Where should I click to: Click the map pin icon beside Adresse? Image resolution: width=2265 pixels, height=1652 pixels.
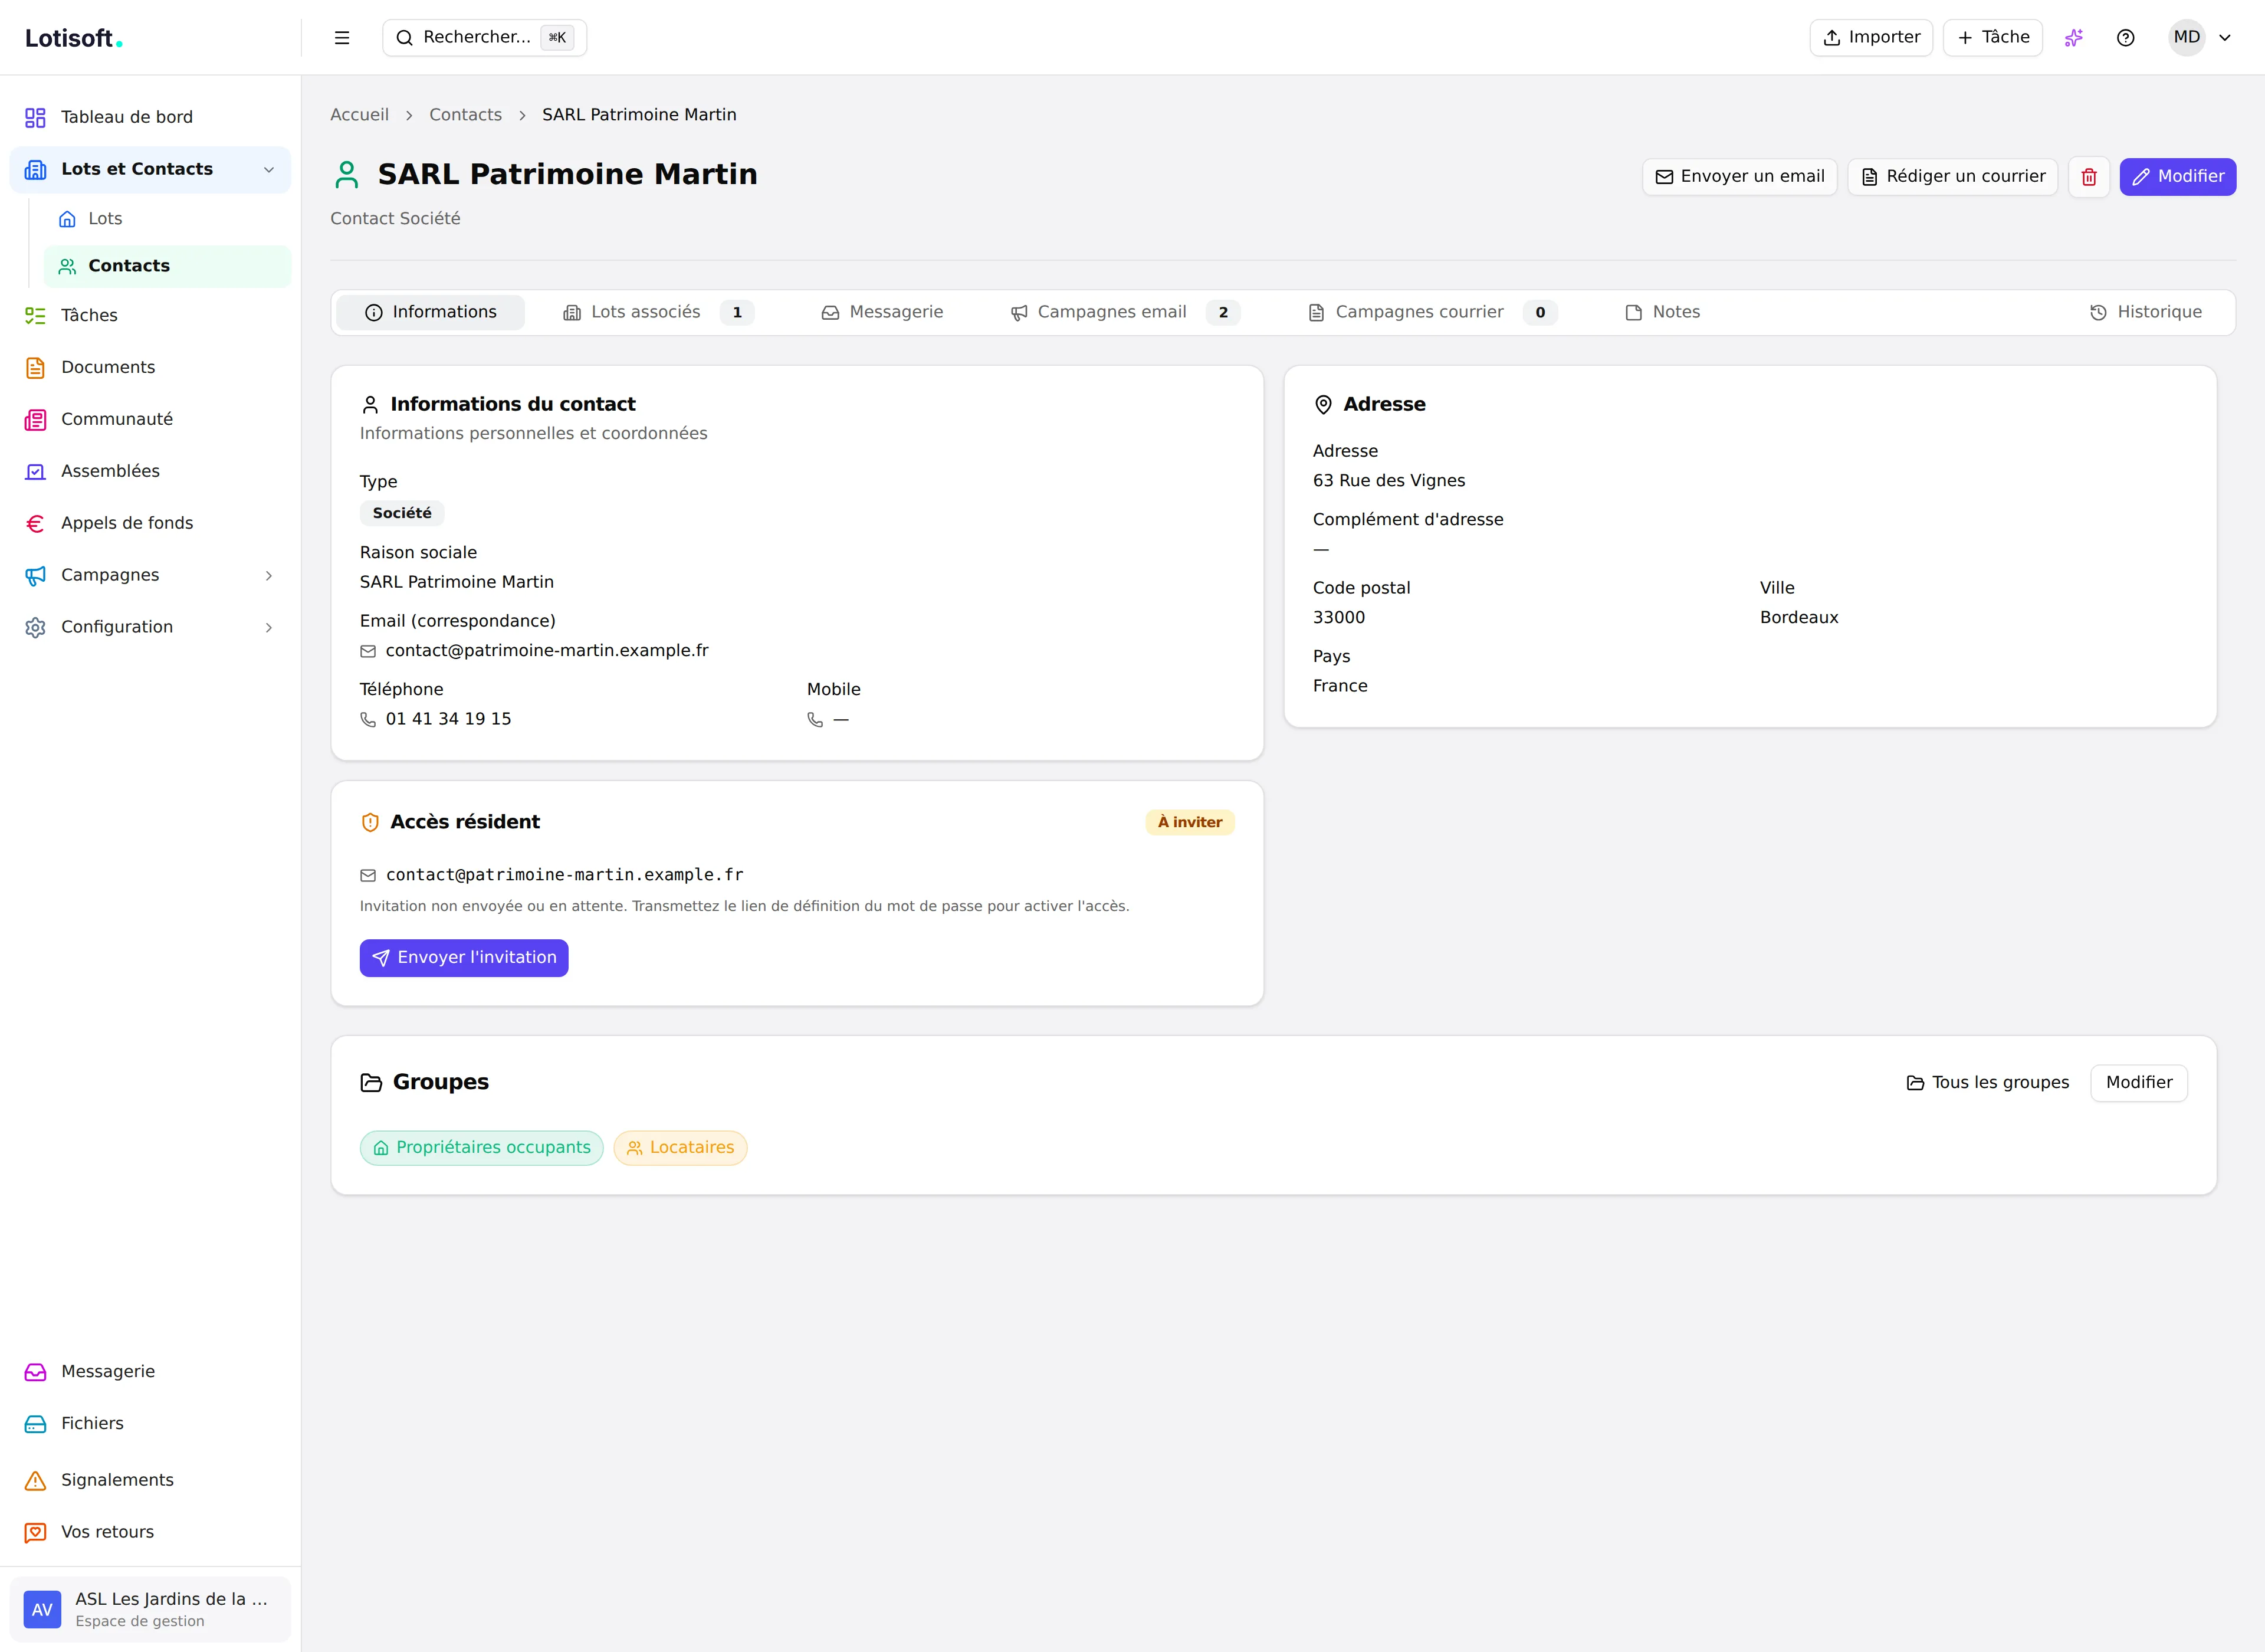point(1324,405)
